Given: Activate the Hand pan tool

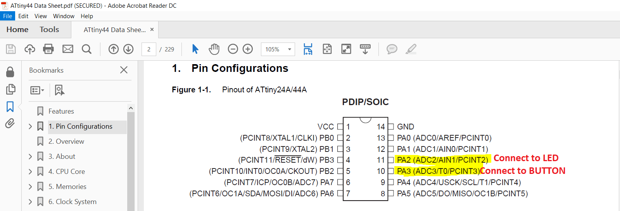Looking at the screenshot, I should coord(214,49).
